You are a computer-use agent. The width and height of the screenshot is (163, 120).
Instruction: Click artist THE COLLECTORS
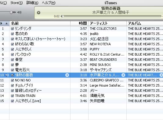103,29
